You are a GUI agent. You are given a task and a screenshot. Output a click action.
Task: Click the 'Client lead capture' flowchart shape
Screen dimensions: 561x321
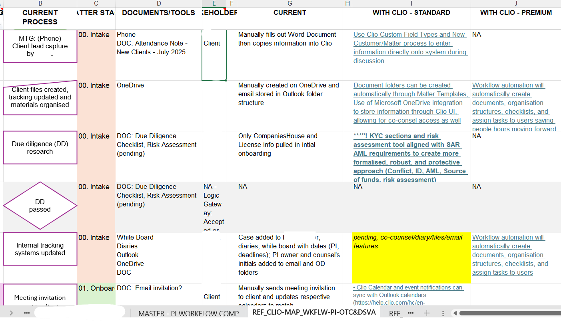coord(40,46)
